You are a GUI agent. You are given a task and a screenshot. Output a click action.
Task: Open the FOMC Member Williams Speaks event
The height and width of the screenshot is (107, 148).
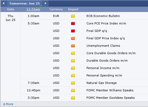[110, 90]
